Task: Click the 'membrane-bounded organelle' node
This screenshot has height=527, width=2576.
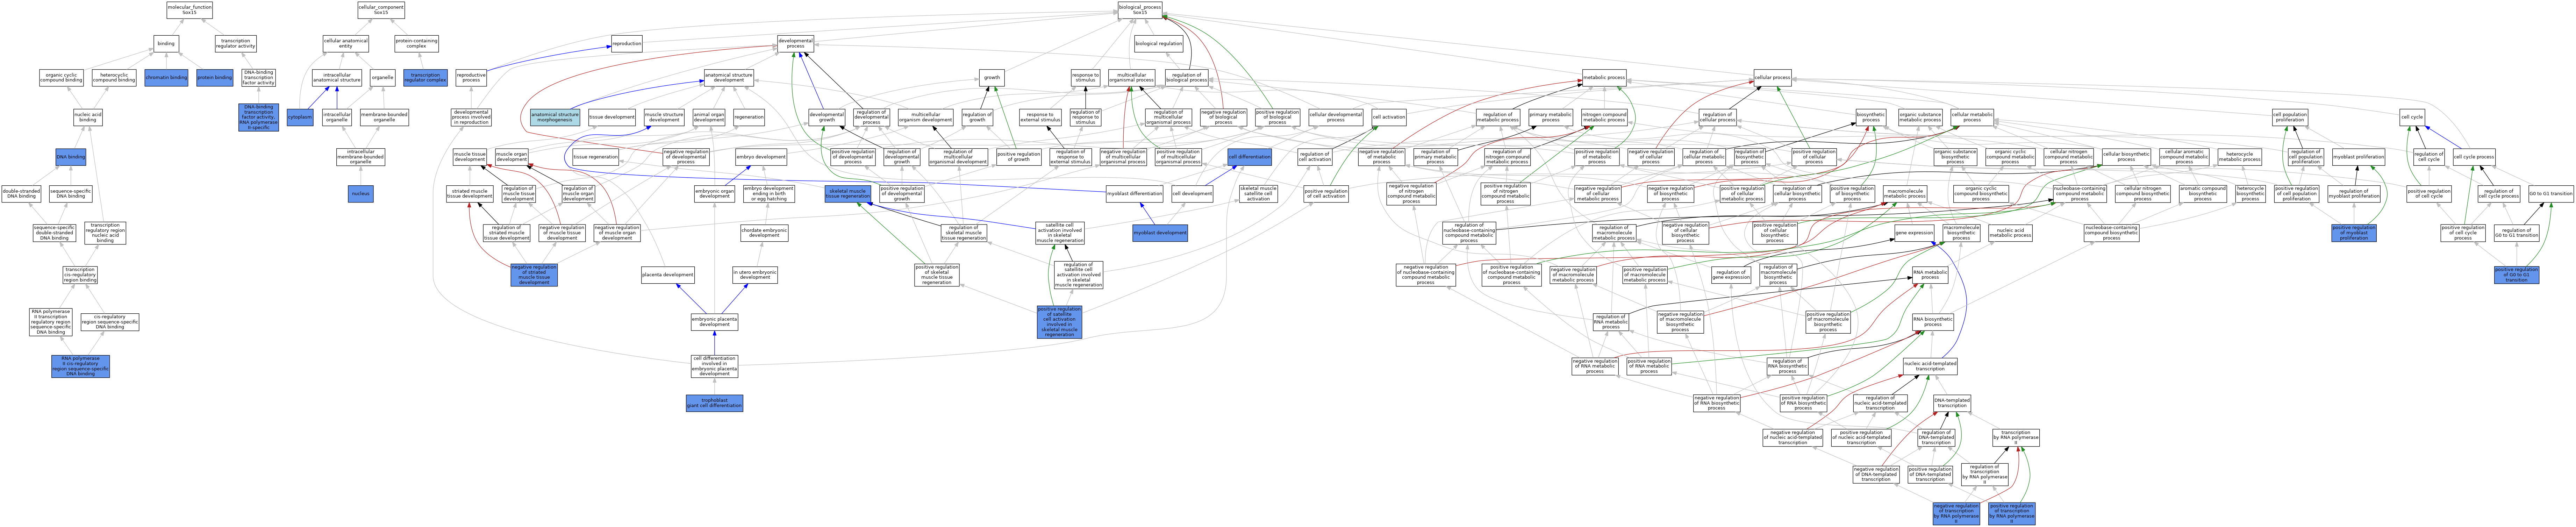Action: pyautogui.click(x=384, y=117)
